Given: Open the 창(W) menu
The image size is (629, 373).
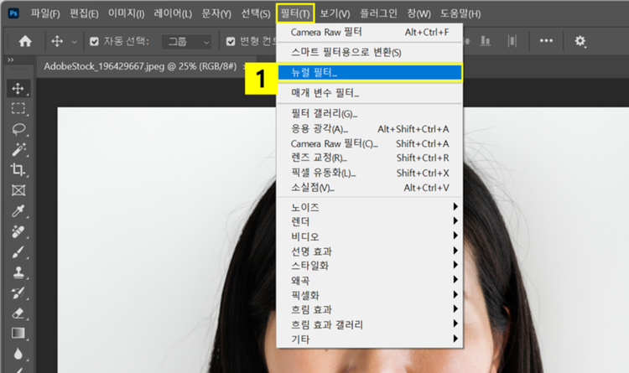Looking at the screenshot, I should [418, 13].
